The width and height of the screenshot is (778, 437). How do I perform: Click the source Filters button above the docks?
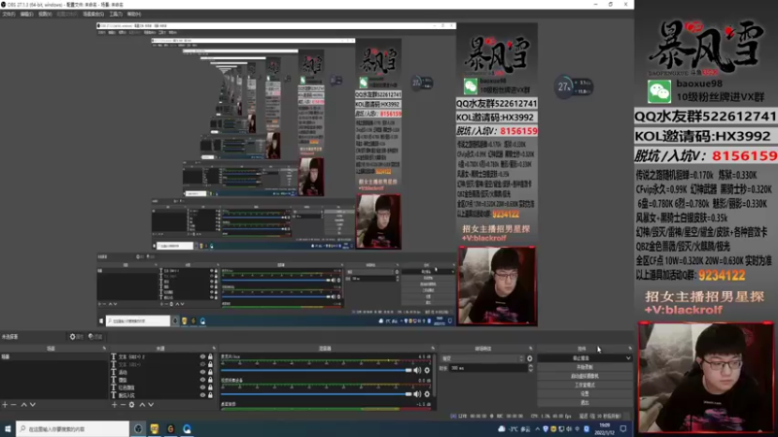[x=94, y=336]
